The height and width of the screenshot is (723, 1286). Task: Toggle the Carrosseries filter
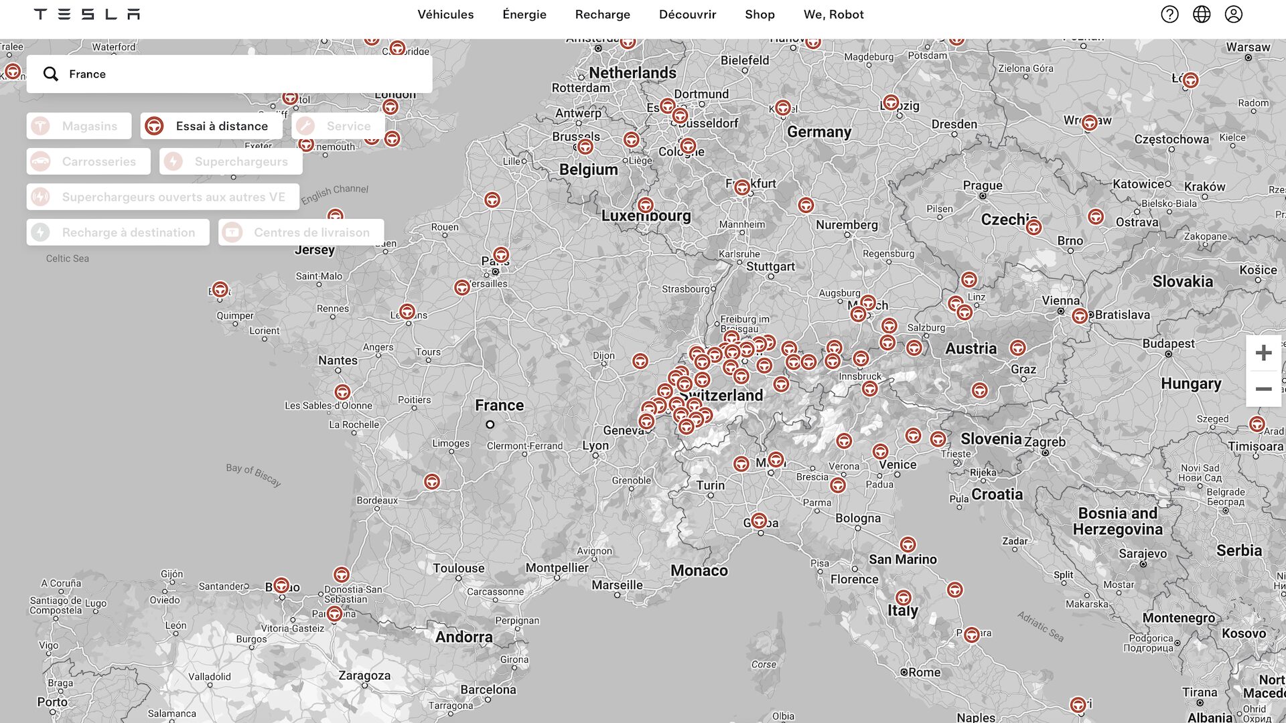tap(88, 161)
